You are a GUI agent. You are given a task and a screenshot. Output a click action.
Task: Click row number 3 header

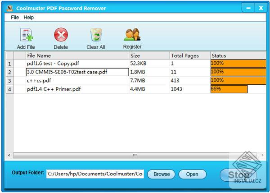point(9,81)
